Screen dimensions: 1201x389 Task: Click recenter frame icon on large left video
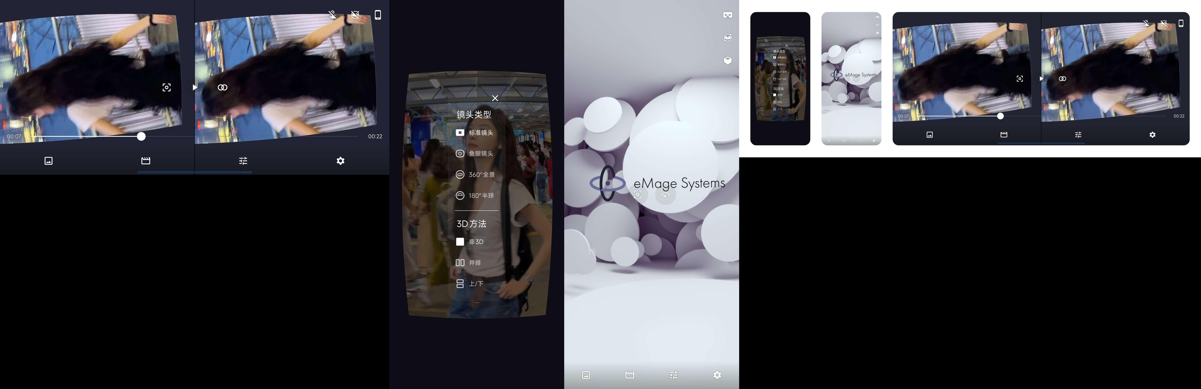coord(166,88)
